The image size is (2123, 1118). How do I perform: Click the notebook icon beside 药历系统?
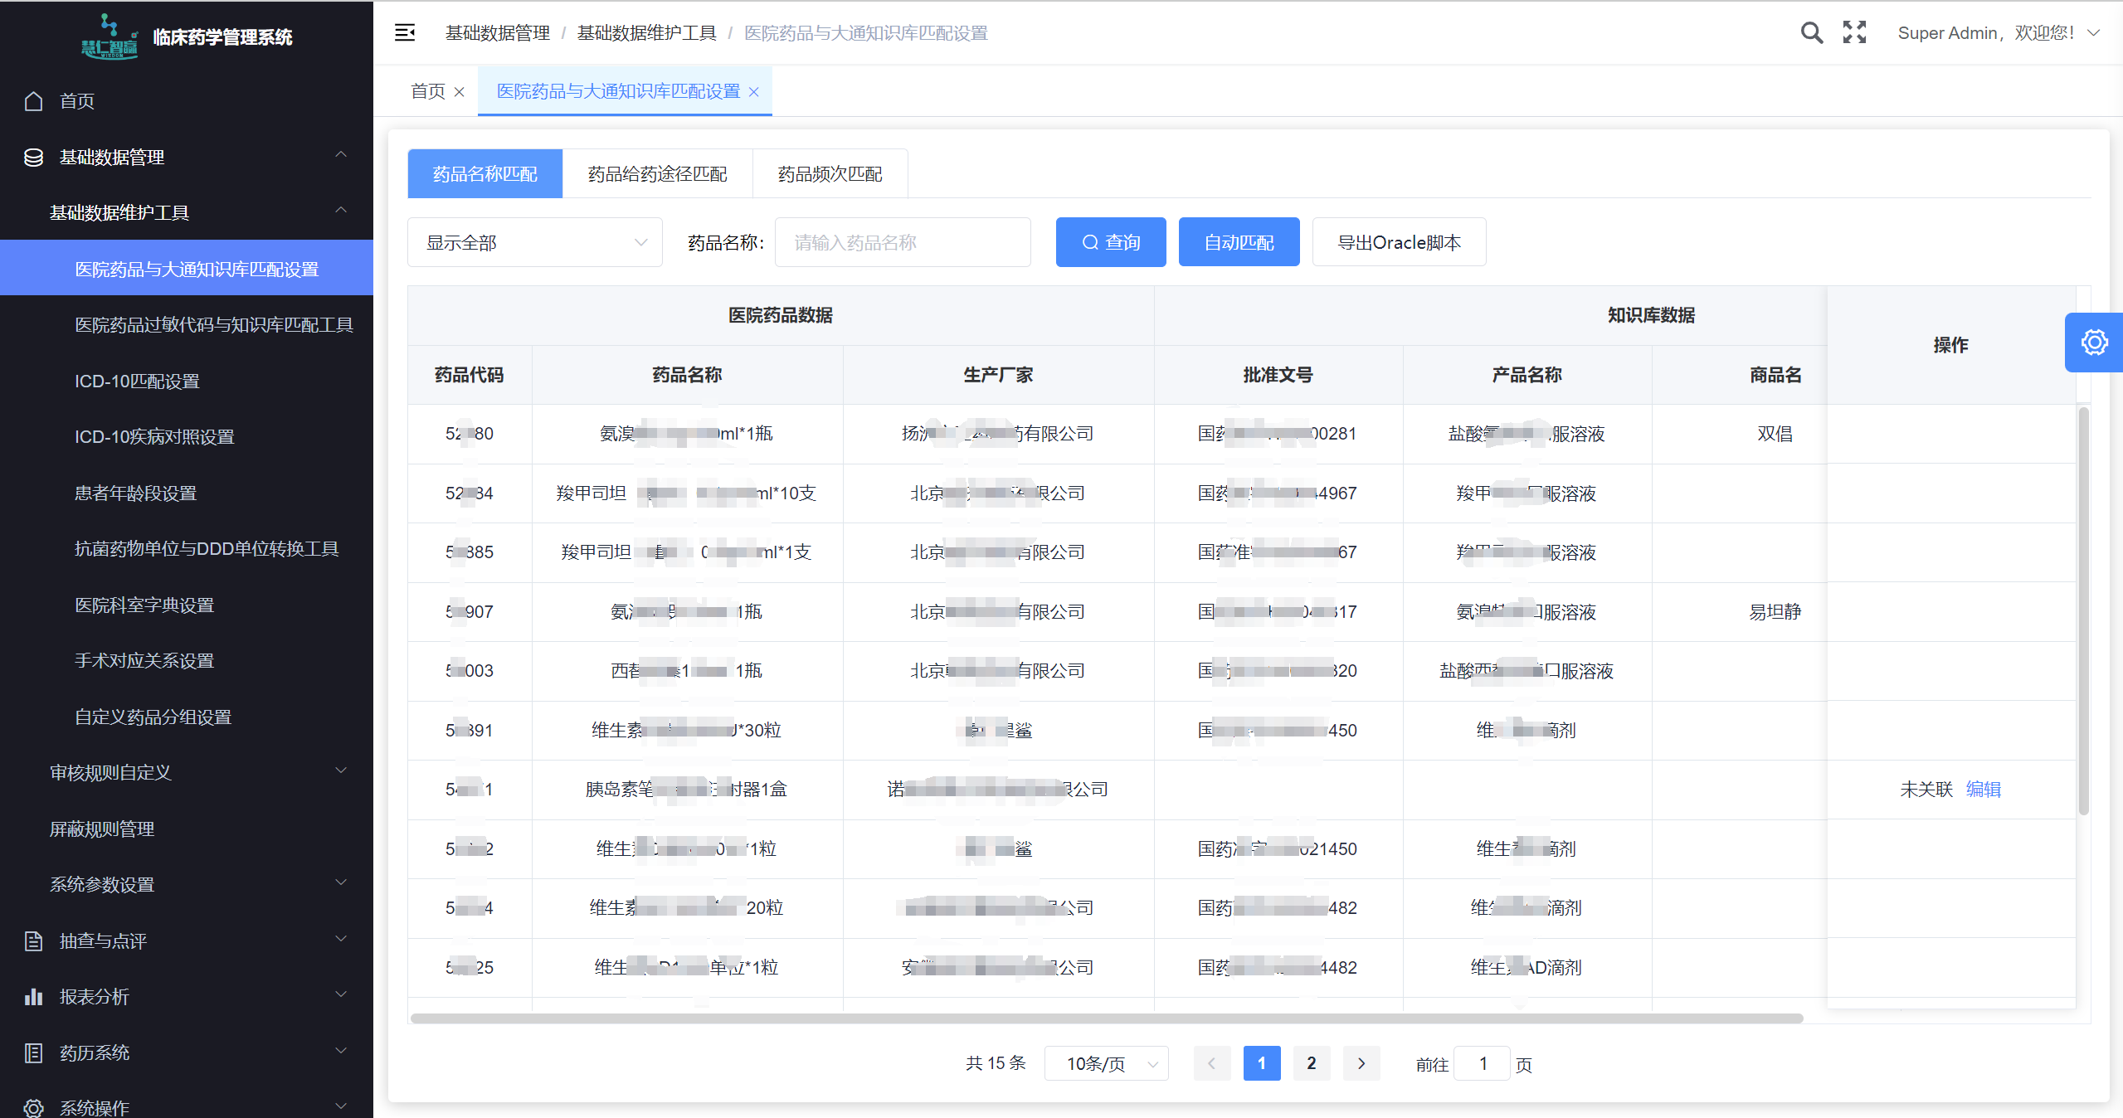[x=33, y=1053]
